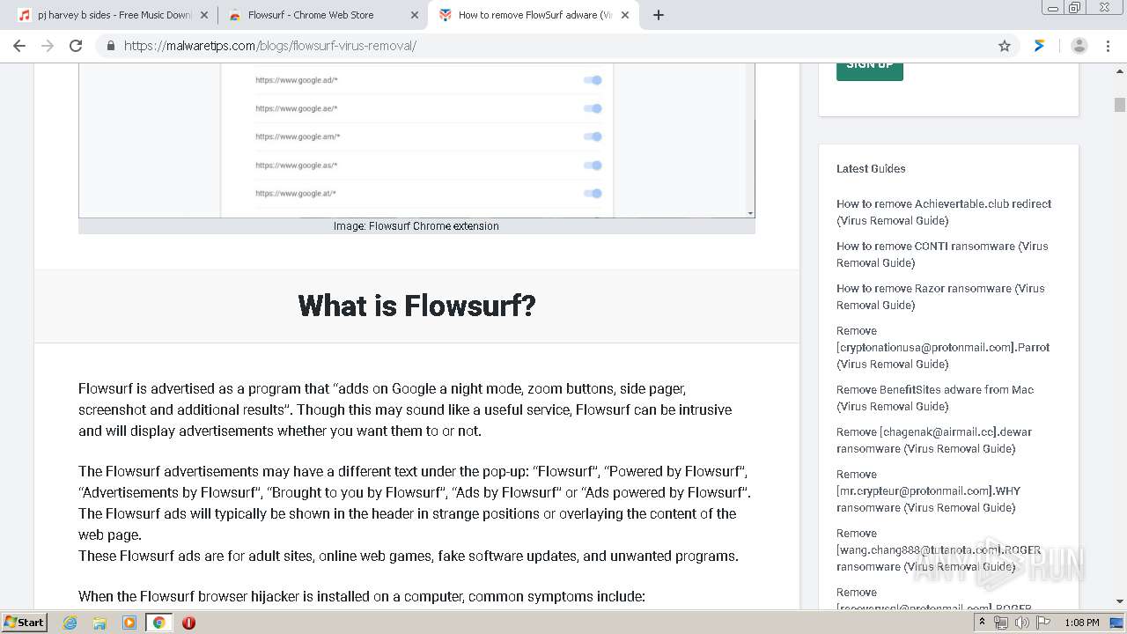
Task: Go back with the browser back arrow
Action: pos(19,46)
